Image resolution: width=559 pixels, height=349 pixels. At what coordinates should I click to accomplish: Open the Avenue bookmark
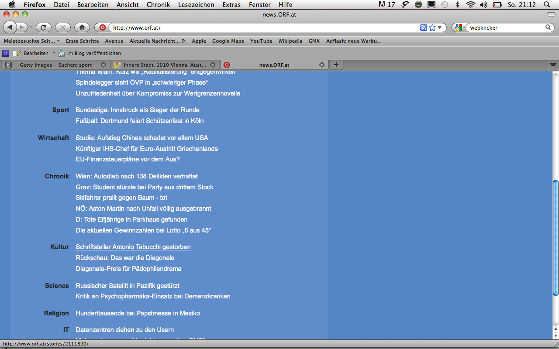(x=114, y=41)
